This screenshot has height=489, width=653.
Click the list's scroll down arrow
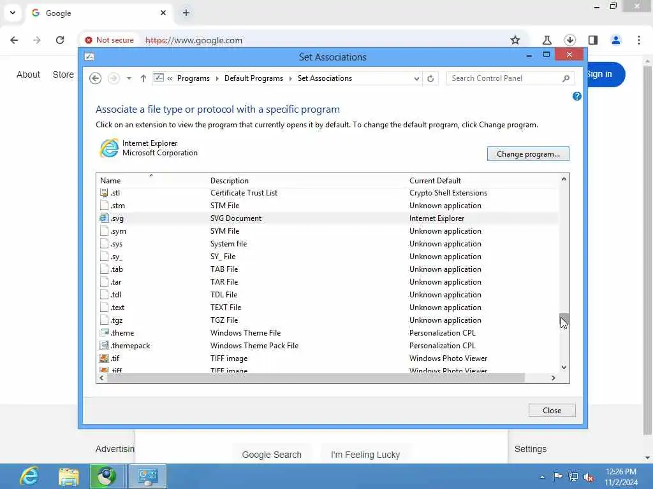(x=564, y=367)
